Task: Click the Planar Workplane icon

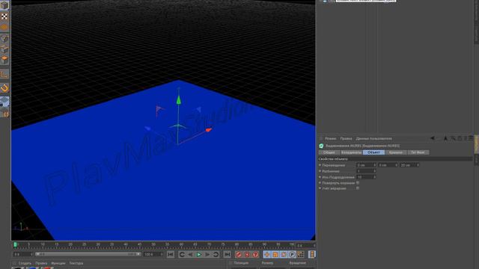Action: 5,114
